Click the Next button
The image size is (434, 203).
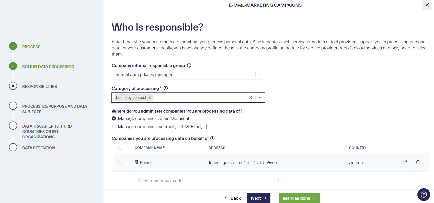point(258,198)
